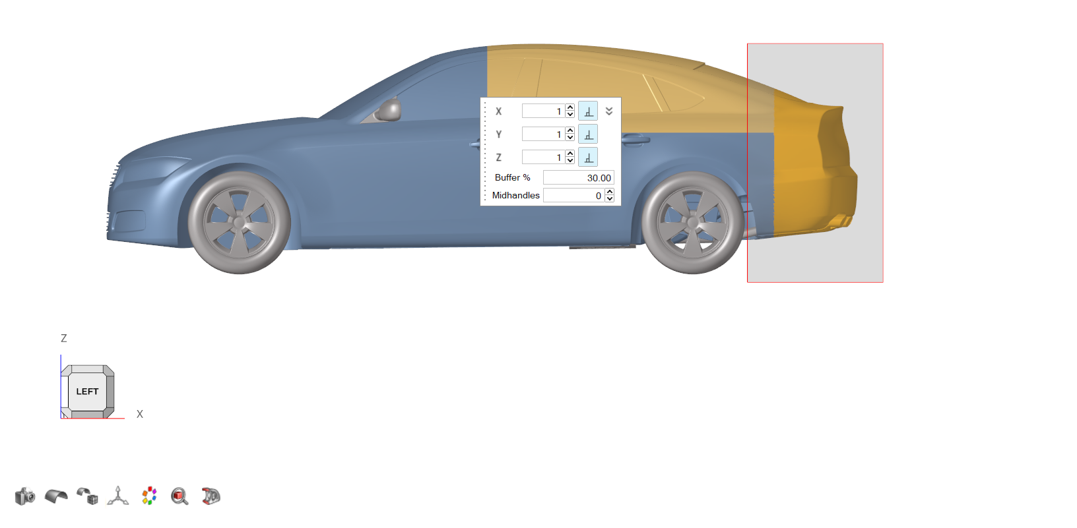Image resolution: width=1077 pixels, height=528 pixels.
Task: Decrease the Y value with down arrow
Action: click(x=570, y=138)
